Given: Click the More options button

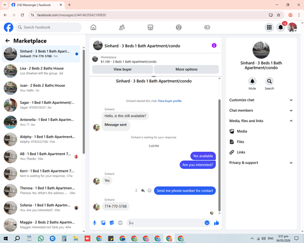Looking at the screenshot, I should 186,69.
